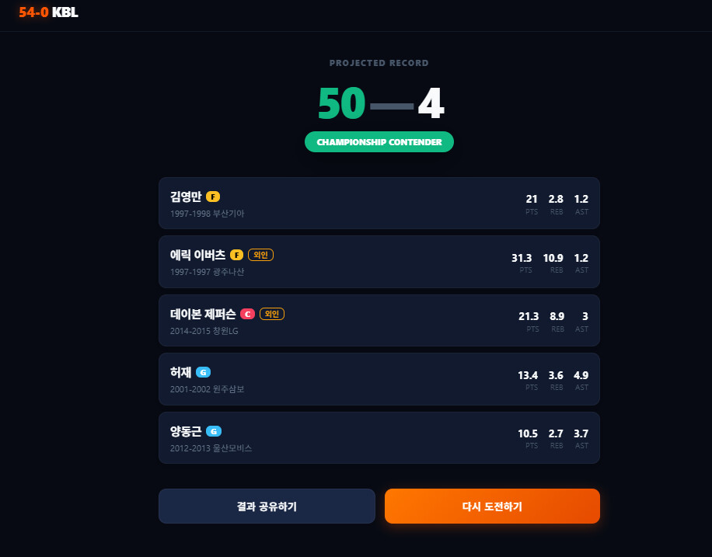Screen dimensions: 712x557
Task: Click the G position badge beside 허재
Action: click(x=203, y=372)
